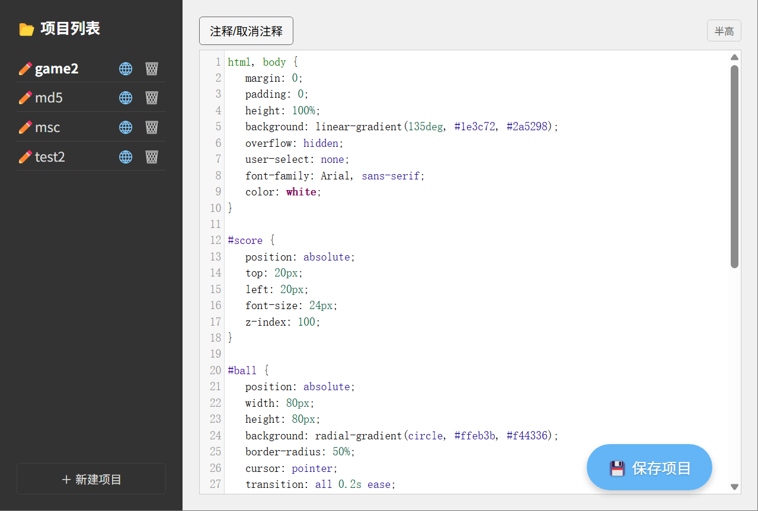Open md5 via its globe icon
Image resolution: width=758 pixels, height=511 pixels.
[x=126, y=98]
